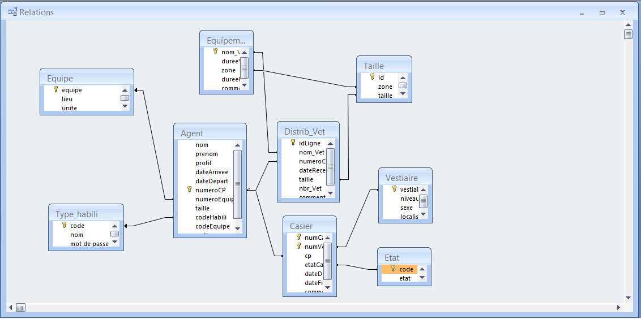This screenshot has height=319, width=641.
Task: Select the Taille table header
Action: [384, 66]
